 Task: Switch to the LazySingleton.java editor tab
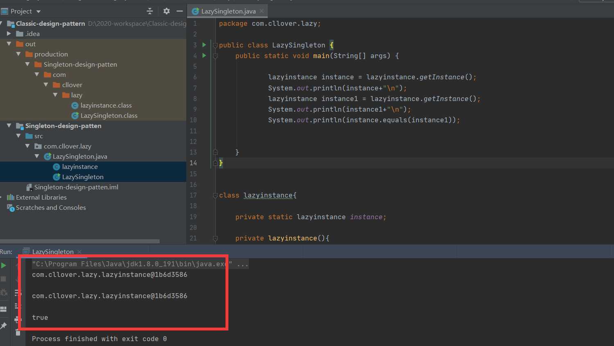point(228,11)
